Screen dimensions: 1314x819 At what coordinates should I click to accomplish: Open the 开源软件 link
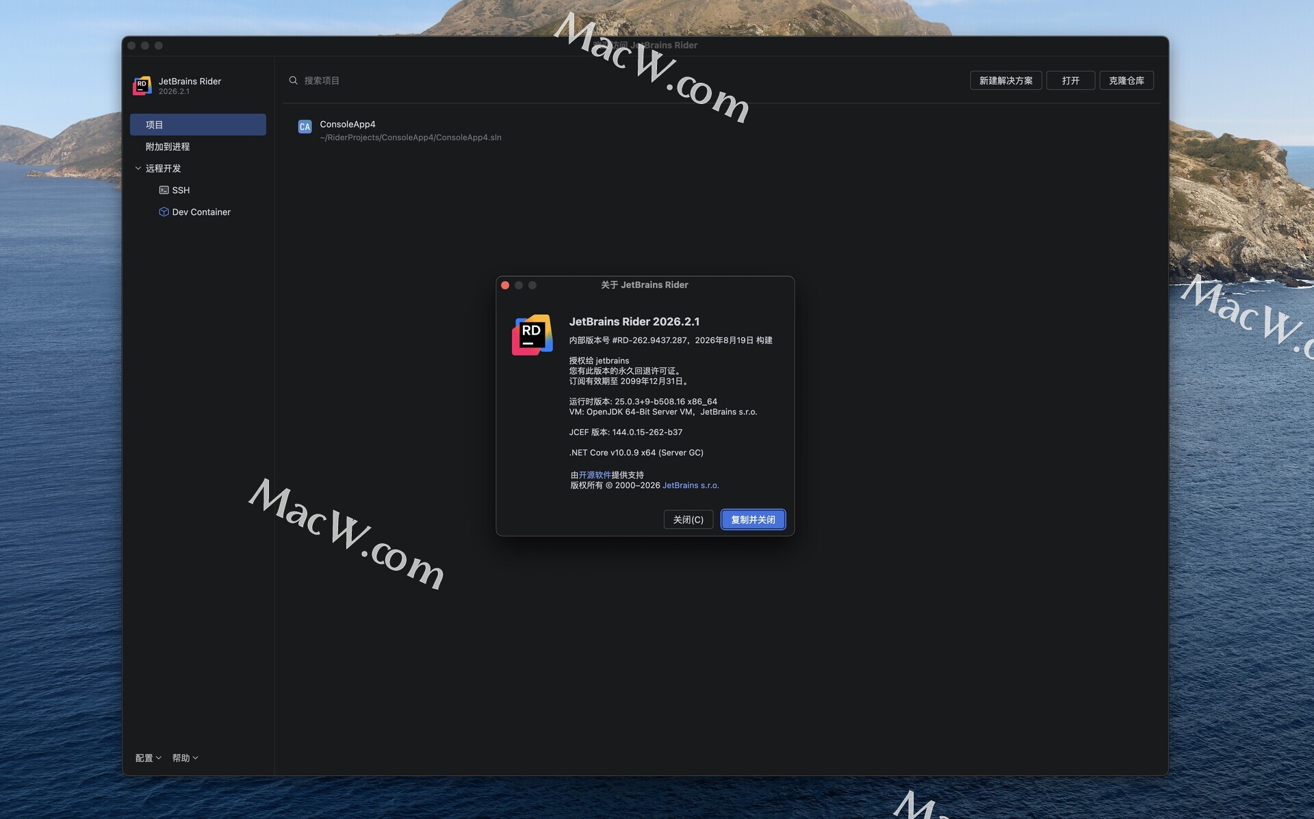click(595, 475)
